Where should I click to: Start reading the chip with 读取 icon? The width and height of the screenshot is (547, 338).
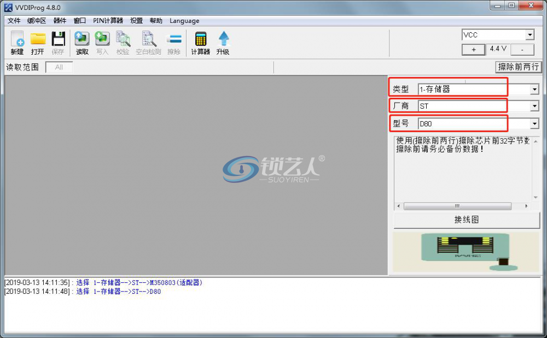click(82, 43)
